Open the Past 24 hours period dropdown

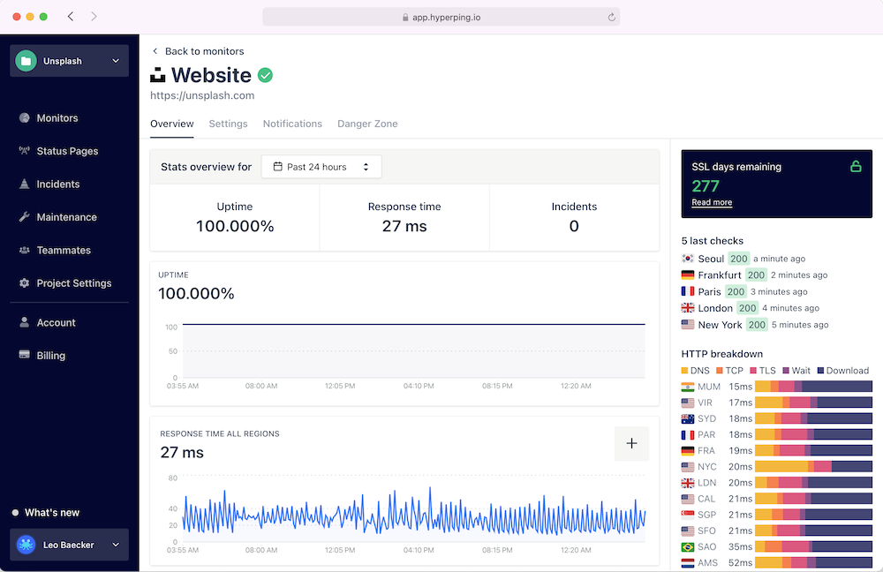click(x=321, y=167)
